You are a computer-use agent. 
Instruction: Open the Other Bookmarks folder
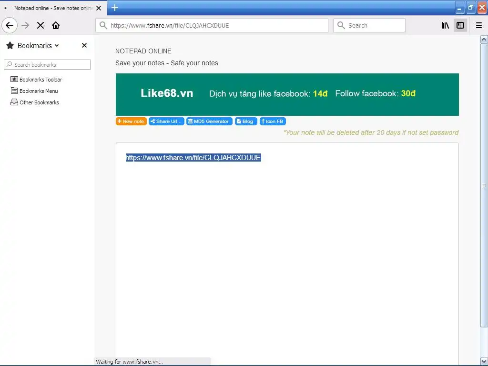pos(39,102)
